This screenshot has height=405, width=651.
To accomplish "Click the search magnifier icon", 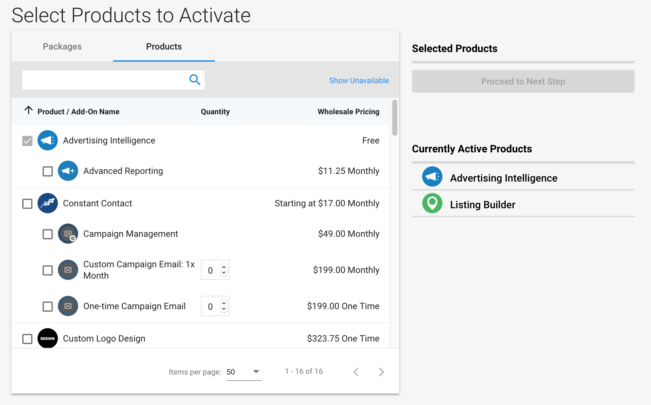I will click(x=195, y=80).
